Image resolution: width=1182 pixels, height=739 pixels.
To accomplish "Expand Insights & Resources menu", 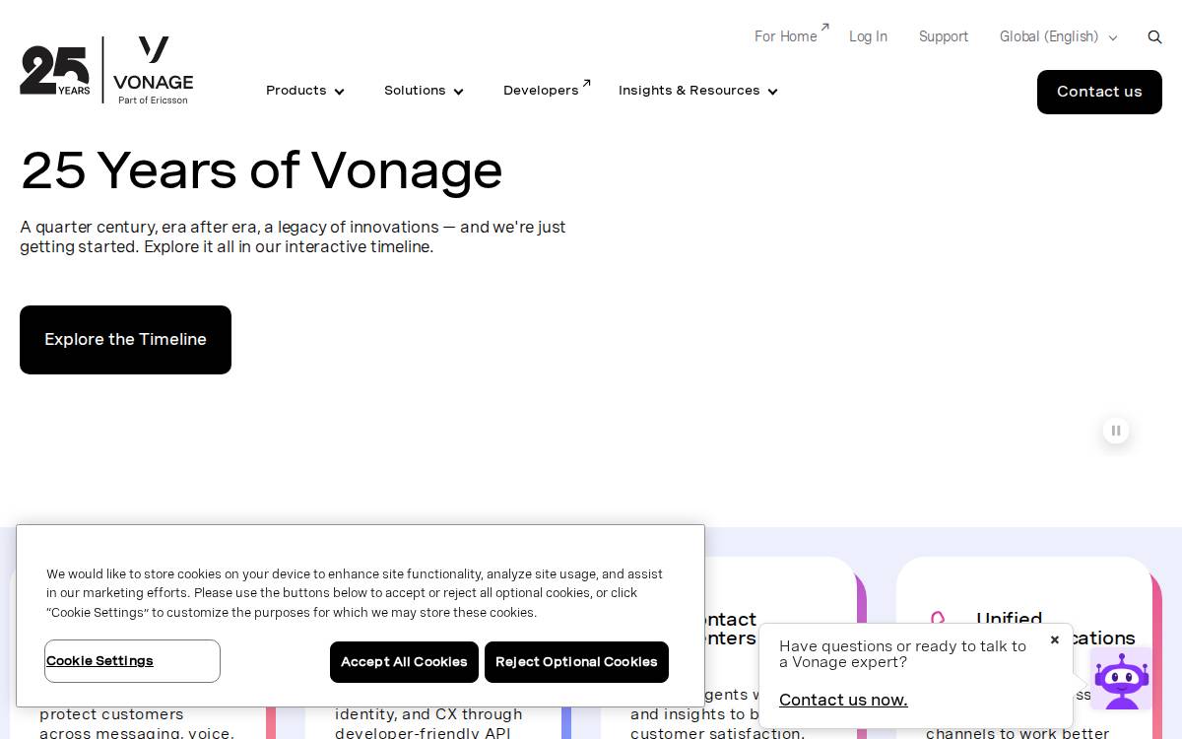I will [x=698, y=91].
